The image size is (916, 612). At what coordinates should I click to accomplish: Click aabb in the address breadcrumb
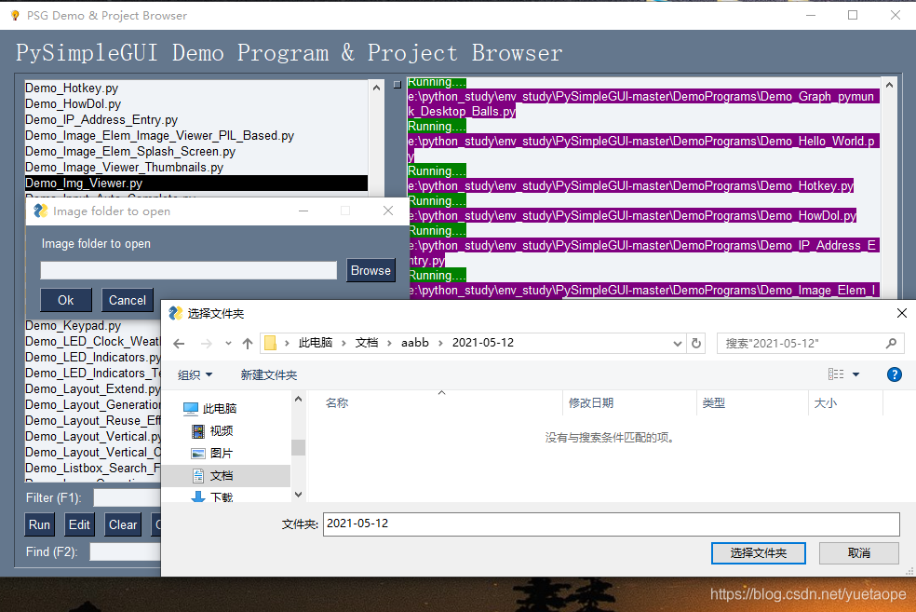[x=415, y=343]
